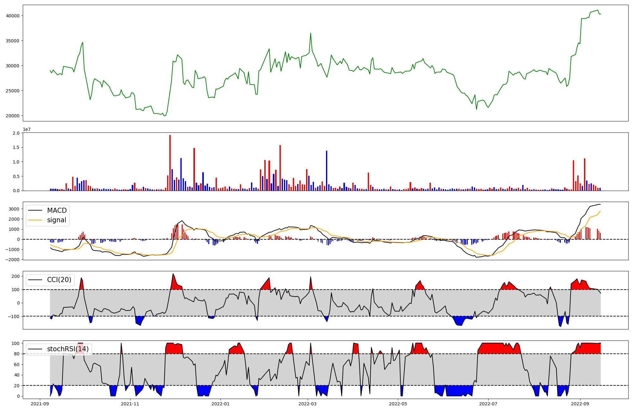This screenshot has width=633, height=411.
Task: Click the 2022-07 date tick label
Action: click(x=488, y=404)
